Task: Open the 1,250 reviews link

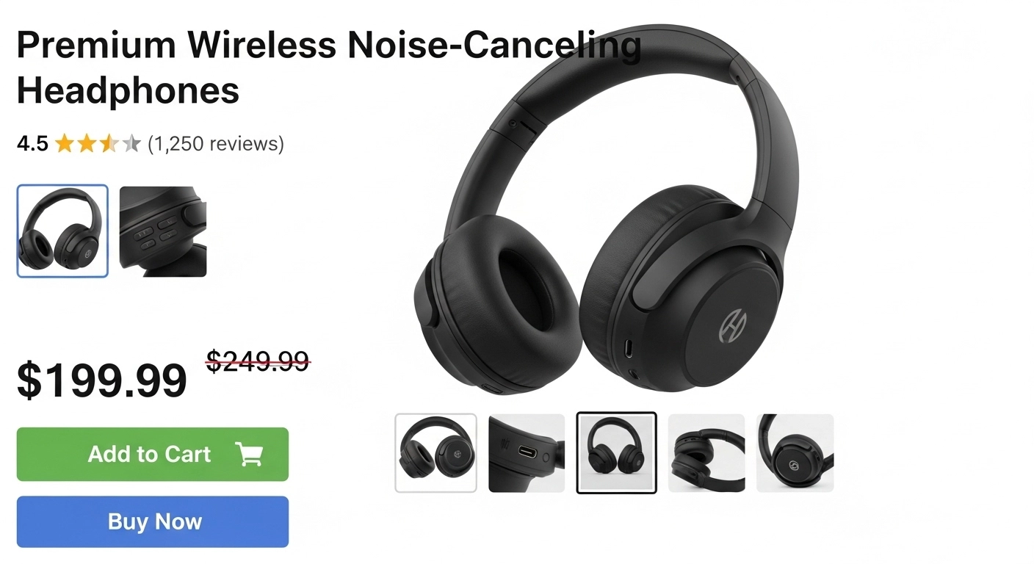Action: coord(216,143)
